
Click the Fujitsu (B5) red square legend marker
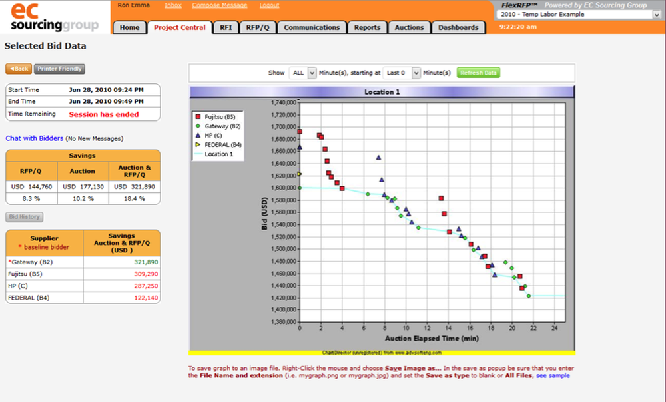pyautogui.click(x=198, y=116)
